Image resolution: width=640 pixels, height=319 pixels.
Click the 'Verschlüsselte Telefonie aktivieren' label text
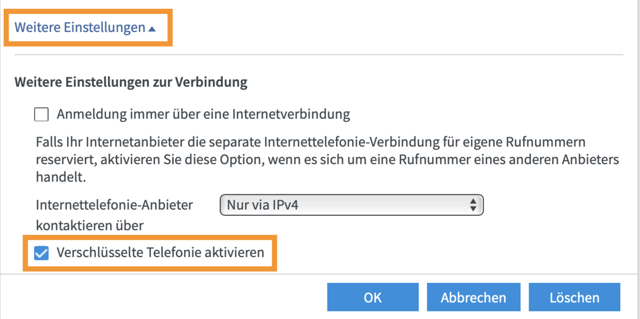tap(161, 252)
